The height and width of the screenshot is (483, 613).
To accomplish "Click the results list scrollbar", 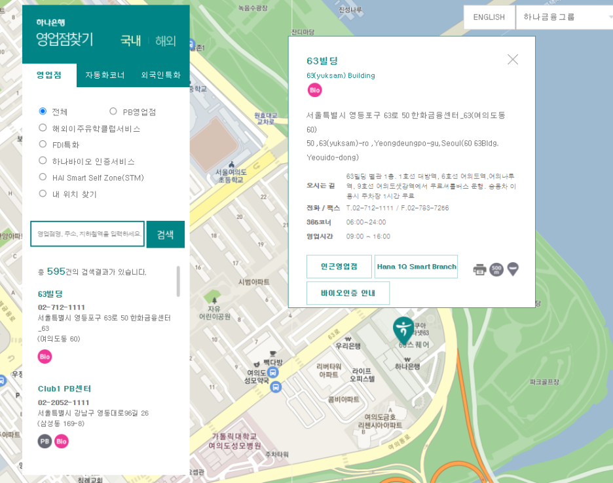I will click(x=178, y=282).
